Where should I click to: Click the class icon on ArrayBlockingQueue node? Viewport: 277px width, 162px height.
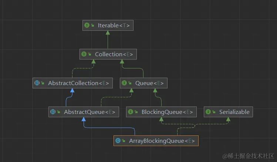click(x=118, y=141)
